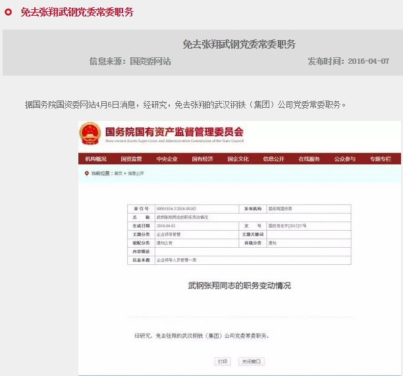Viewport: 403px width, 376px height.
Task: Open the 在线服务 navigation item
Action: [309, 159]
